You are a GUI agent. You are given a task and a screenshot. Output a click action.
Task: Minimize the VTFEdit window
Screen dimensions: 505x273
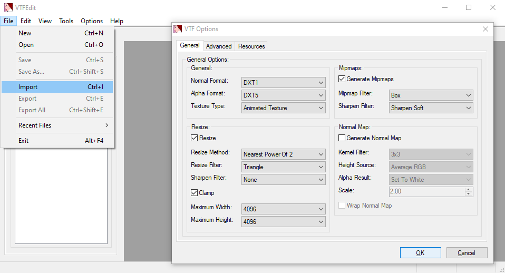[445, 7]
